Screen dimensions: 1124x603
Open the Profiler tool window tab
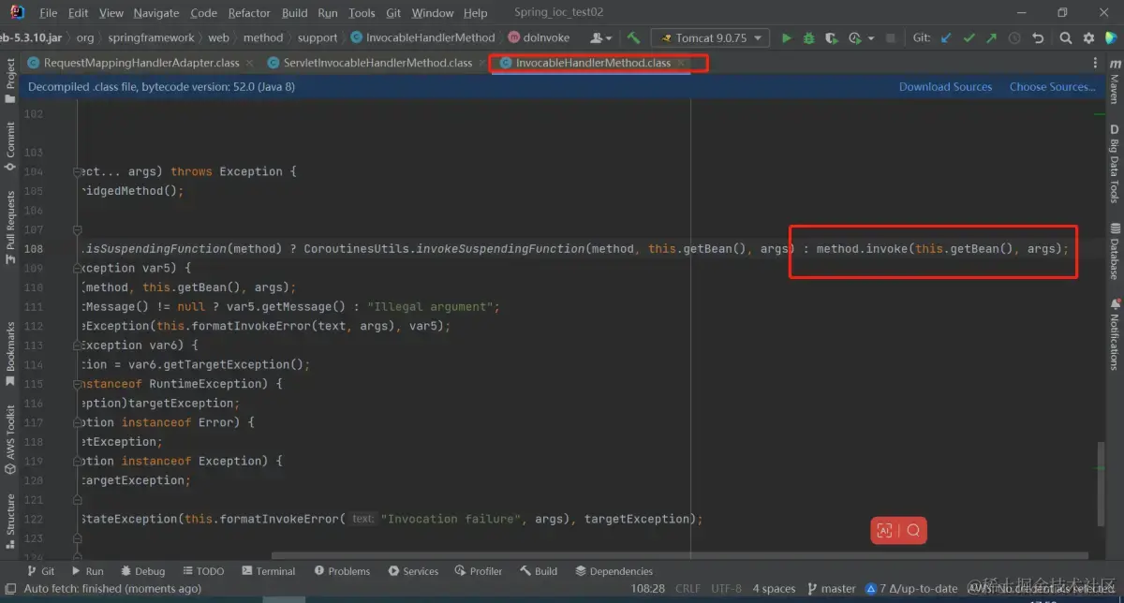click(x=479, y=571)
